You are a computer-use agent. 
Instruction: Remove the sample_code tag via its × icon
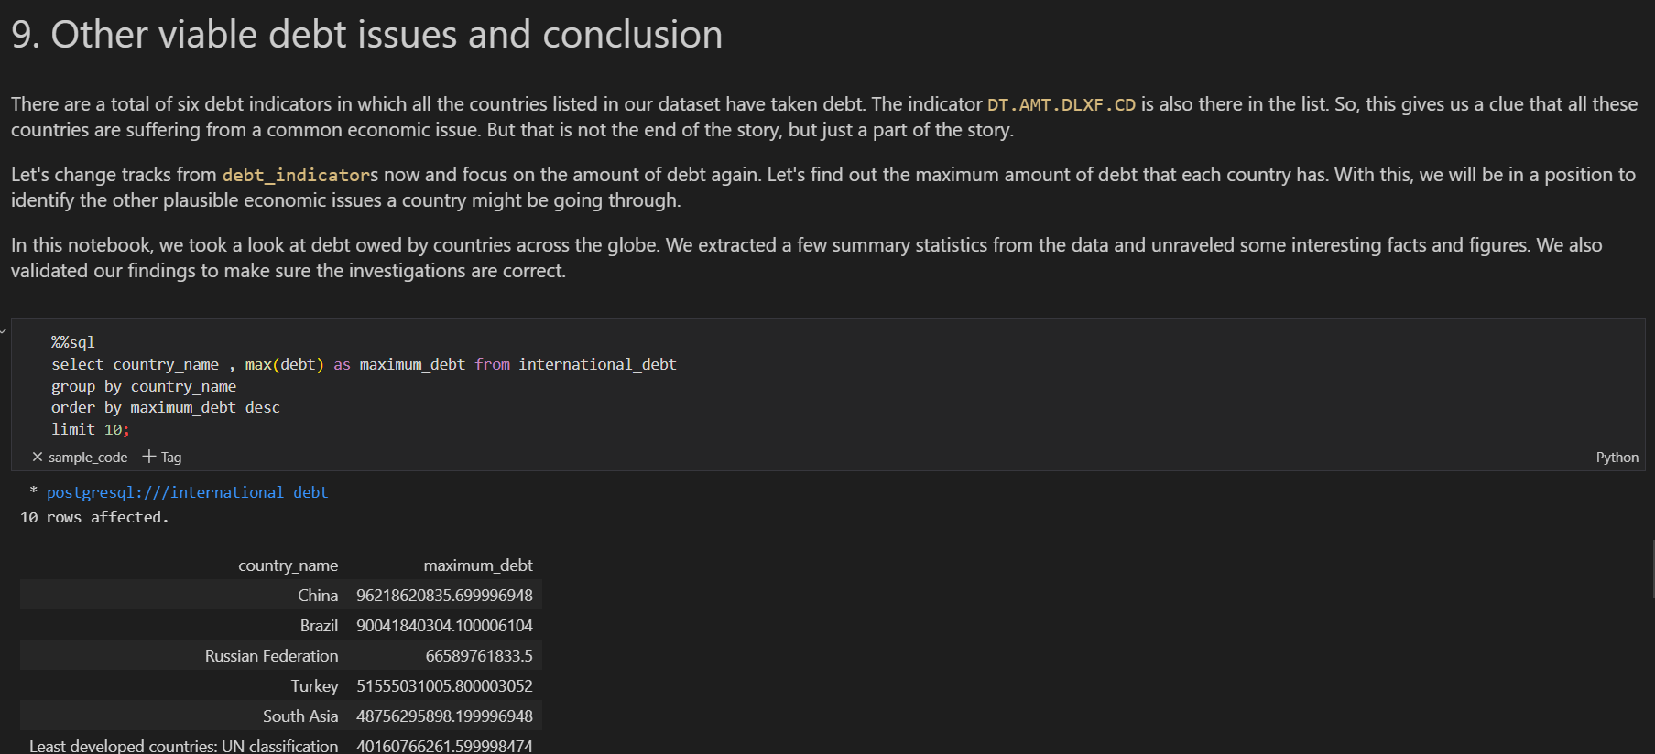pyautogui.click(x=38, y=457)
